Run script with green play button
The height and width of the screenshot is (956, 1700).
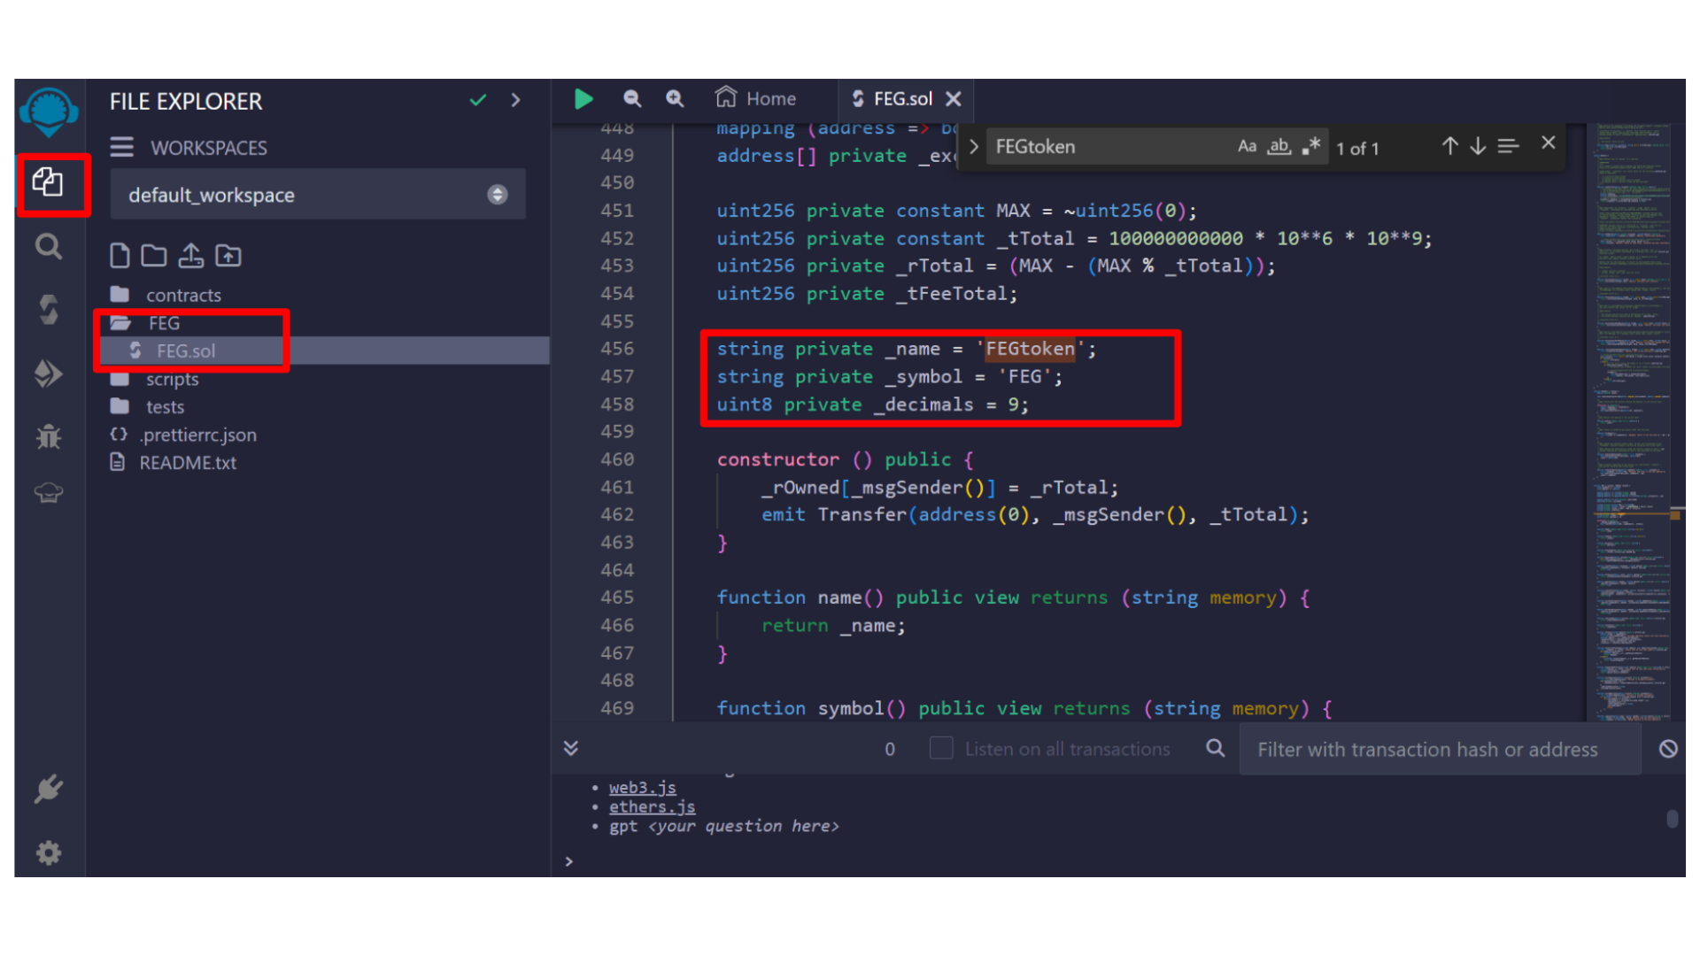click(x=583, y=99)
